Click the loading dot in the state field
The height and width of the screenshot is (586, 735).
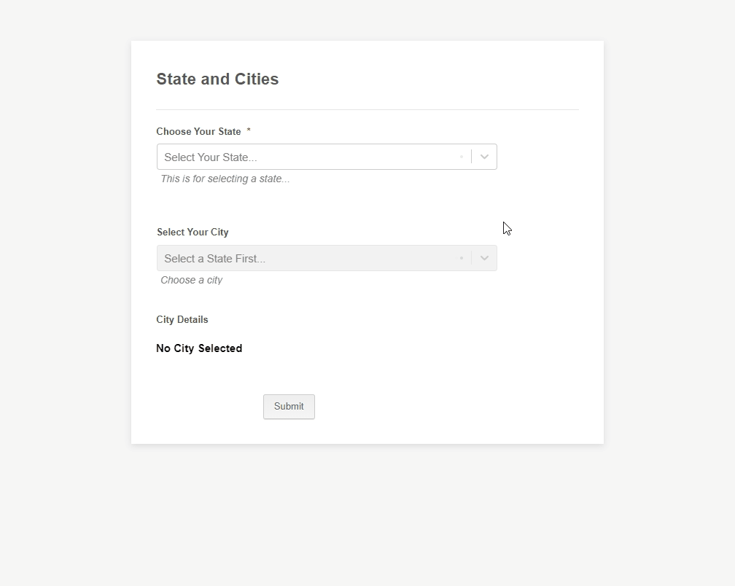462,157
